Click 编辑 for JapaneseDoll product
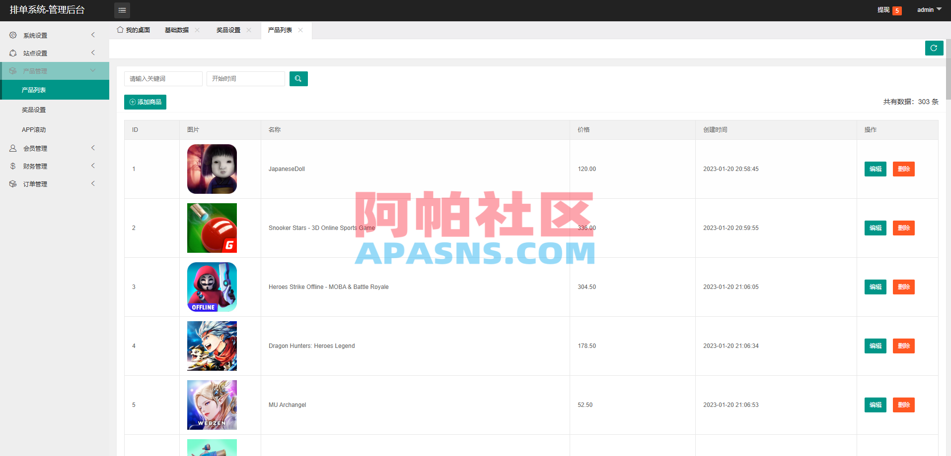Viewport: 951px width, 456px height. (875, 169)
